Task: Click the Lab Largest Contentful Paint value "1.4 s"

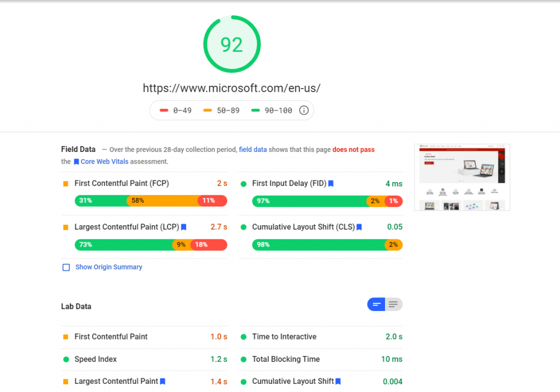Action: click(219, 382)
